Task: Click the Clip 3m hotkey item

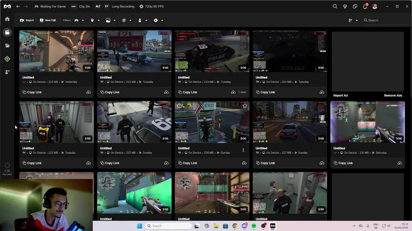Action: coord(80,6)
